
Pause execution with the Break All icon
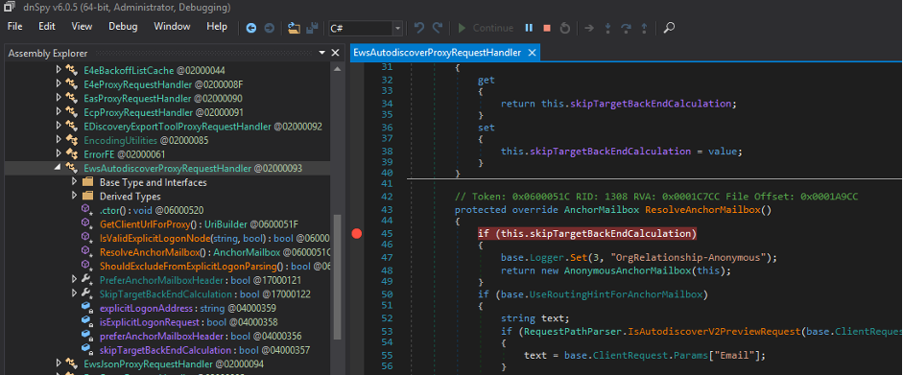(x=529, y=28)
